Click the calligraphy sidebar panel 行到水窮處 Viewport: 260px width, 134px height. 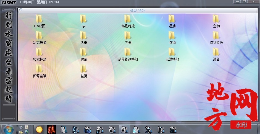(x=9, y=57)
